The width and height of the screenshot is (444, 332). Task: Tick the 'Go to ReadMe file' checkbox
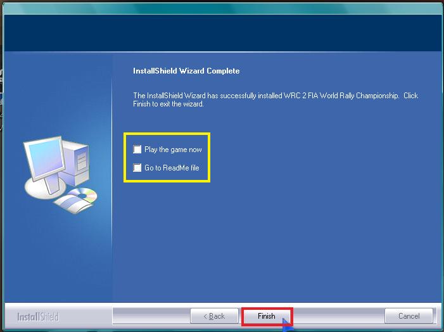(x=137, y=168)
